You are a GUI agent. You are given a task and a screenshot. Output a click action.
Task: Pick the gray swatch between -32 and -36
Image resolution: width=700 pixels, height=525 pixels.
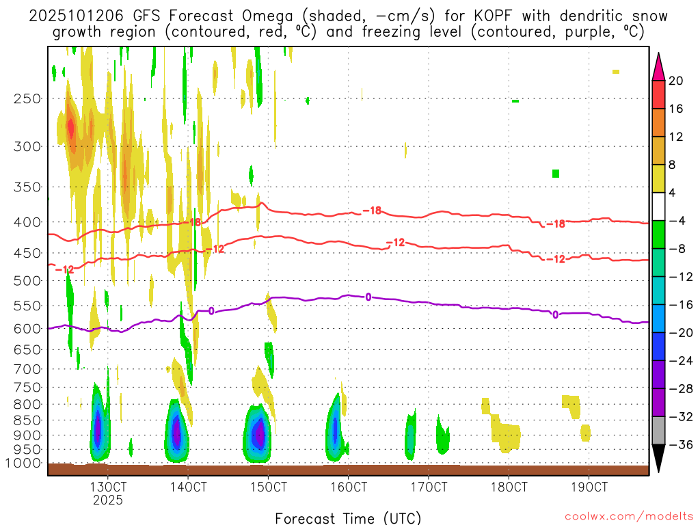[659, 431]
